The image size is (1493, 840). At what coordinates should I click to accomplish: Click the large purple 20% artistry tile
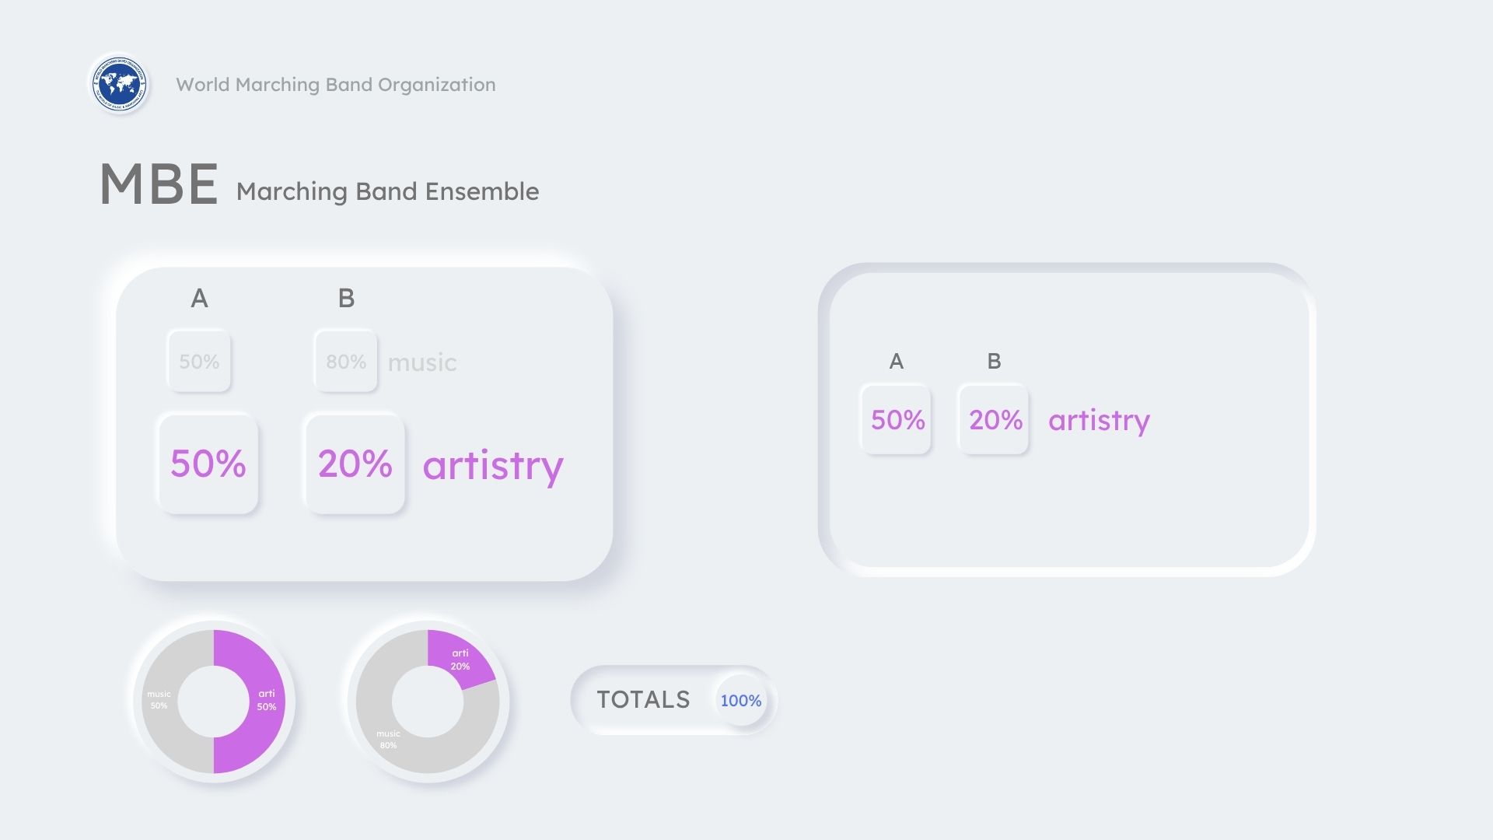tap(355, 464)
